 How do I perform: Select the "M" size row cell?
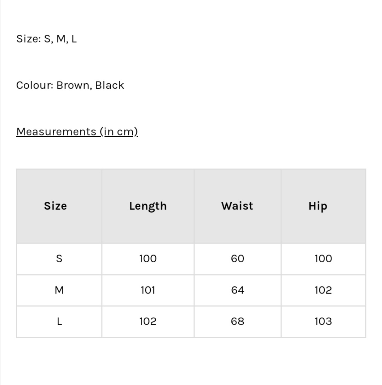tap(59, 290)
